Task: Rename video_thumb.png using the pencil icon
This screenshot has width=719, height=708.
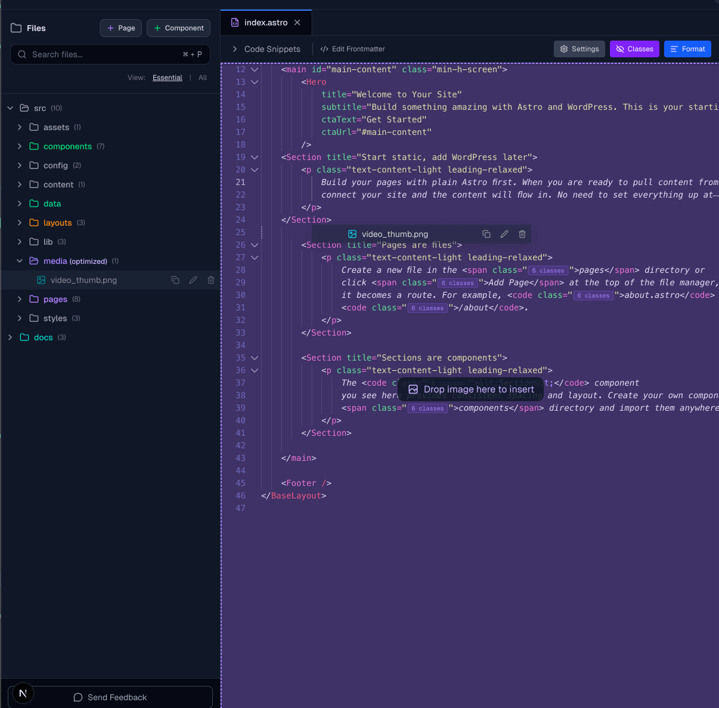Action: (x=193, y=279)
